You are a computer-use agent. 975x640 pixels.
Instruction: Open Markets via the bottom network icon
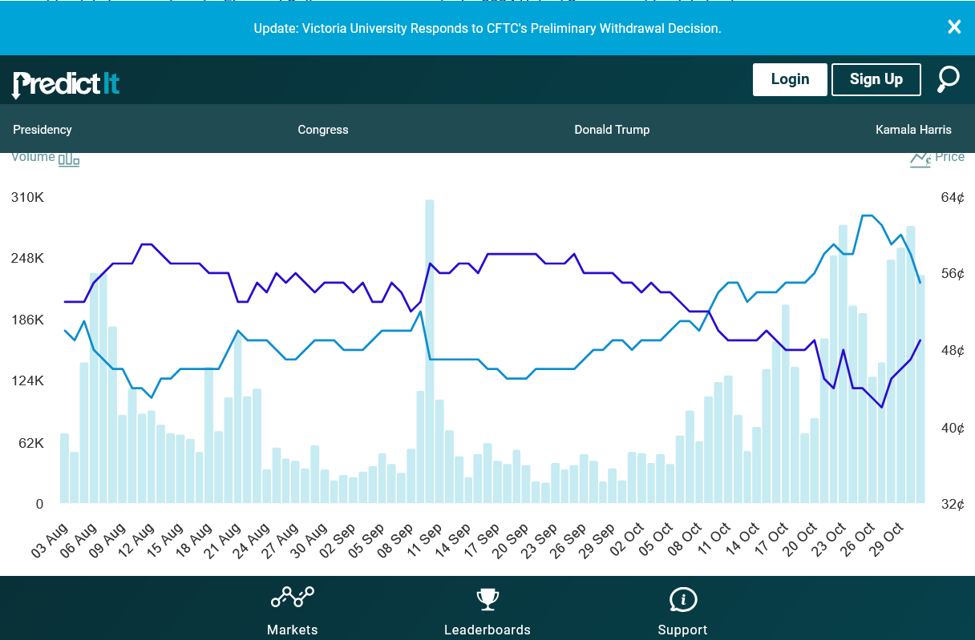[292, 598]
